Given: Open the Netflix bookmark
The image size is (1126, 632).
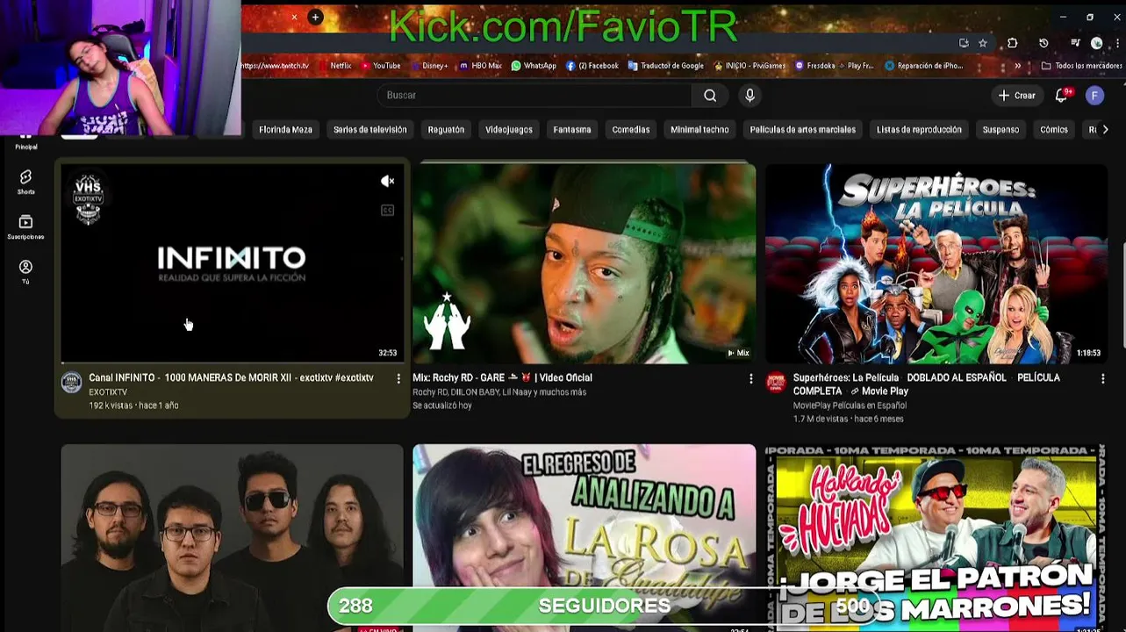Looking at the screenshot, I should pos(334,66).
